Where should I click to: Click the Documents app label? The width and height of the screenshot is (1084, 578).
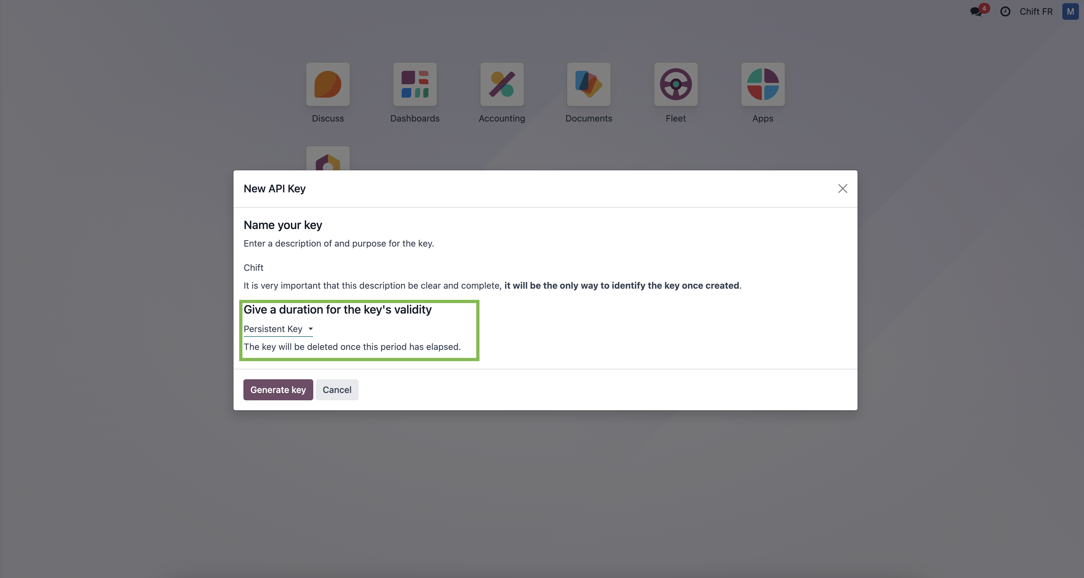(588, 119)
